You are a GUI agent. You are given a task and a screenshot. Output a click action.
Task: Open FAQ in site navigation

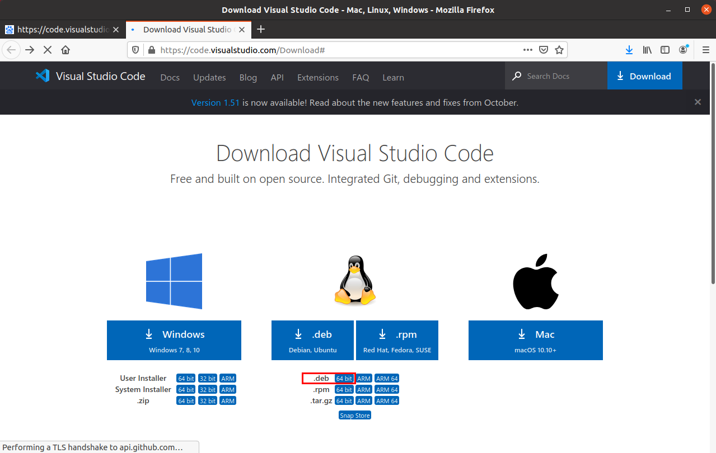point(361,78)
